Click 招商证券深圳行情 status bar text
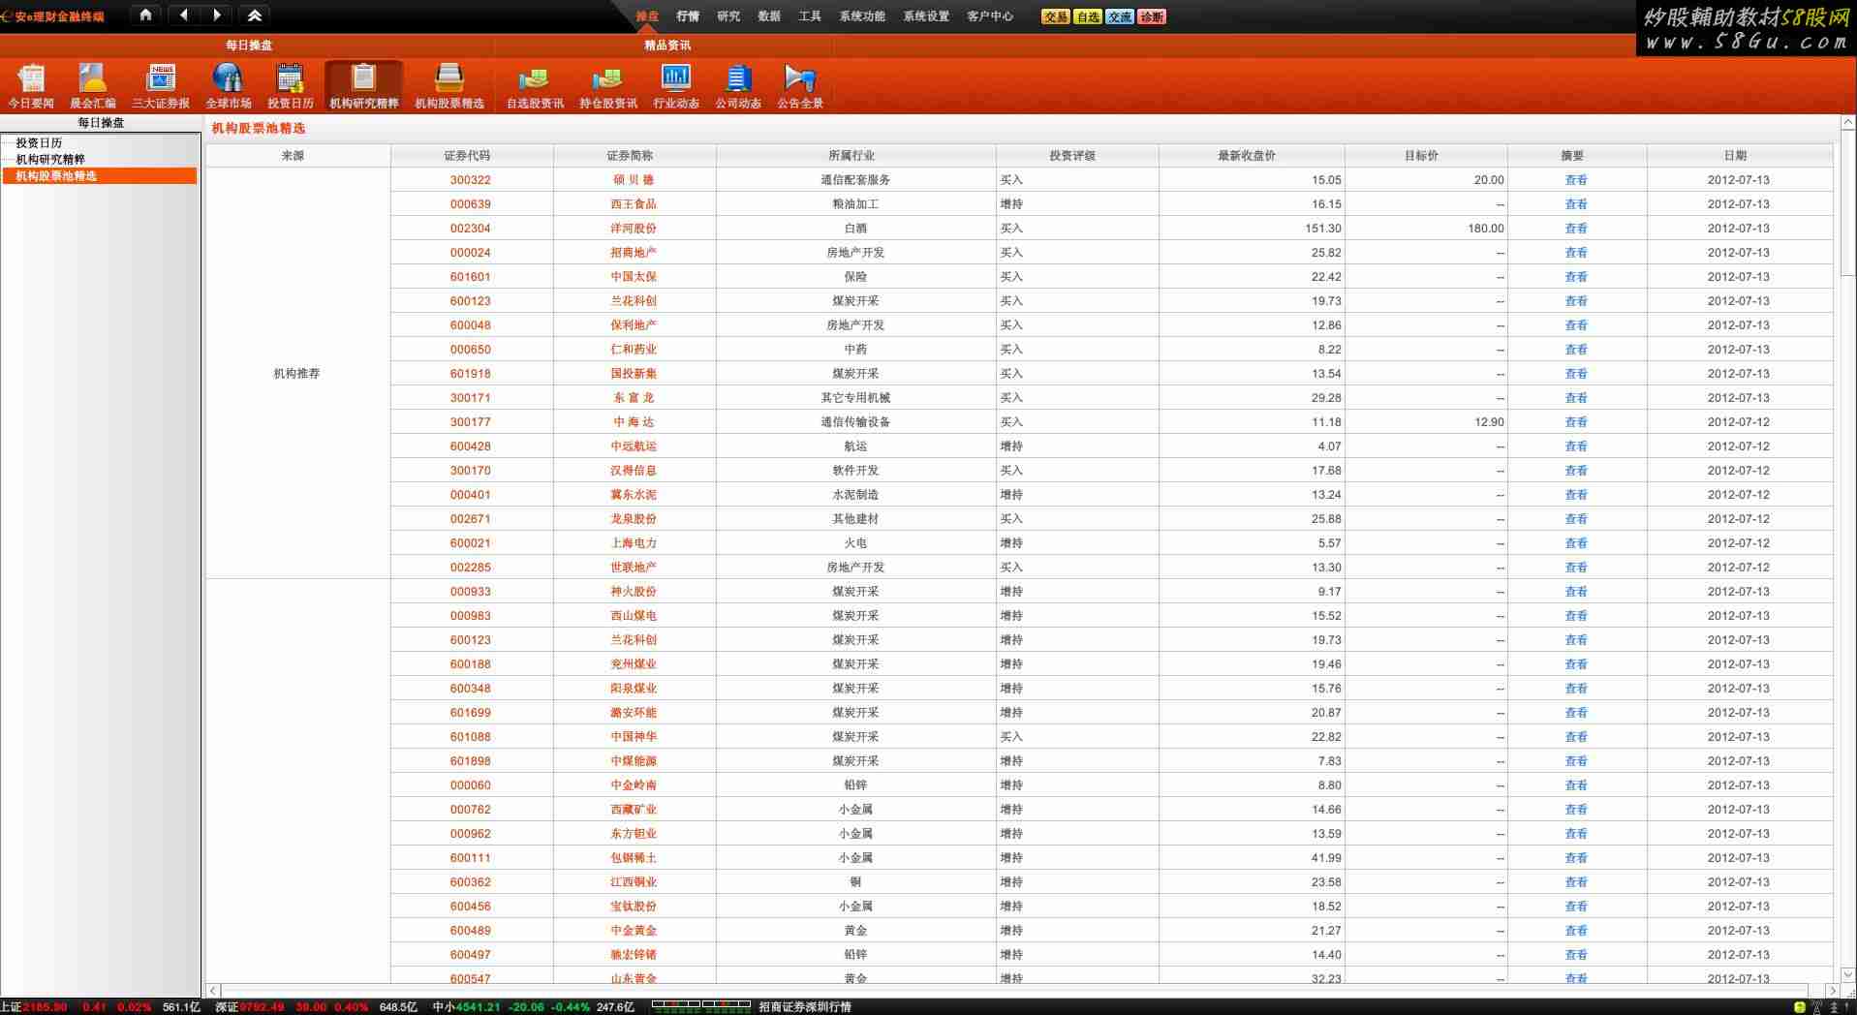Viewport: 1857px width, 1015px height. point(805,1007)
